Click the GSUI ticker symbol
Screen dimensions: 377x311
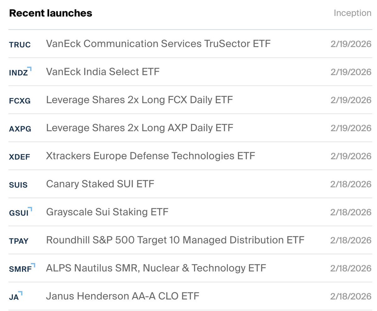coord(19,213)
